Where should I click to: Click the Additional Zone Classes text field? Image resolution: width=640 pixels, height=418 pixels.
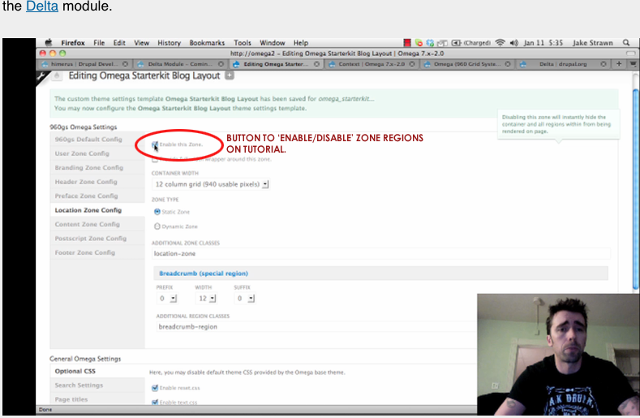[380, 254]
